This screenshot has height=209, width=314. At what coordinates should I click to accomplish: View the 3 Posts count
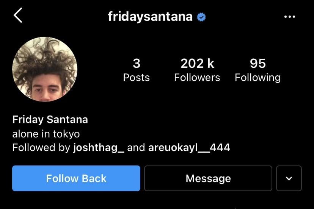(x=137, y=70)
